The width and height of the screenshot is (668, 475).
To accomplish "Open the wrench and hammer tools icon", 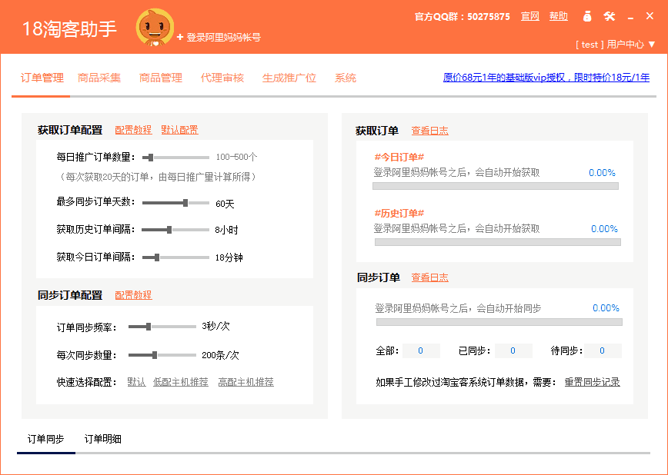I will [x=610, y=16].
